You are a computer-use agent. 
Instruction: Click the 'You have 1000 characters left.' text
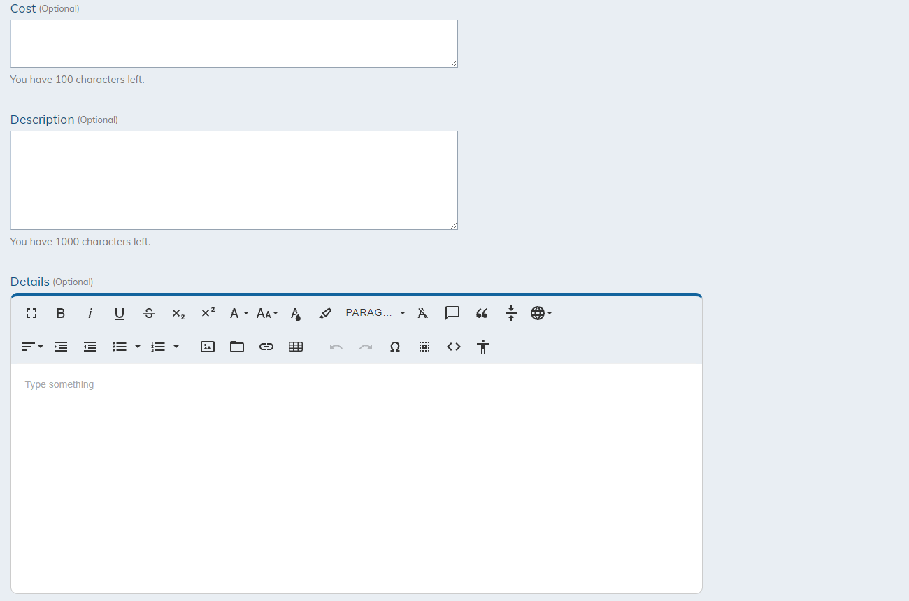click(x=80, y=242)
